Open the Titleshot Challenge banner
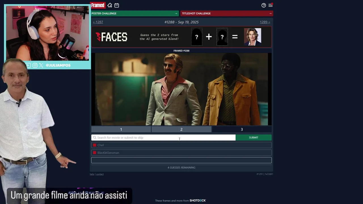This screenshot has width=363, height=204. click(227, 13)
